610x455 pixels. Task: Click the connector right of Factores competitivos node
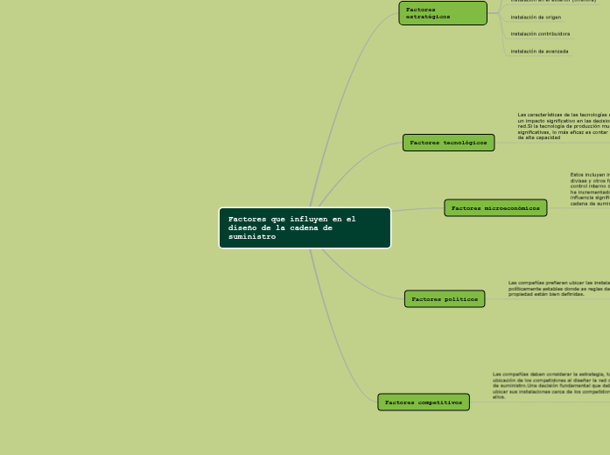click(x=525, y=402)
